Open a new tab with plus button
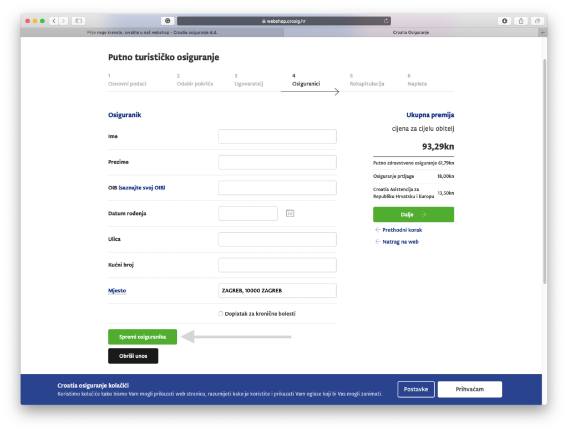 [x=542, y=32]
